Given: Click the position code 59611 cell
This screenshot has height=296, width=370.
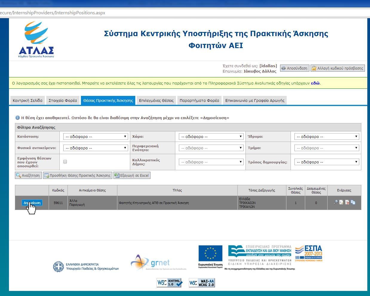Looking at the screenshot, I should point(58,203).
